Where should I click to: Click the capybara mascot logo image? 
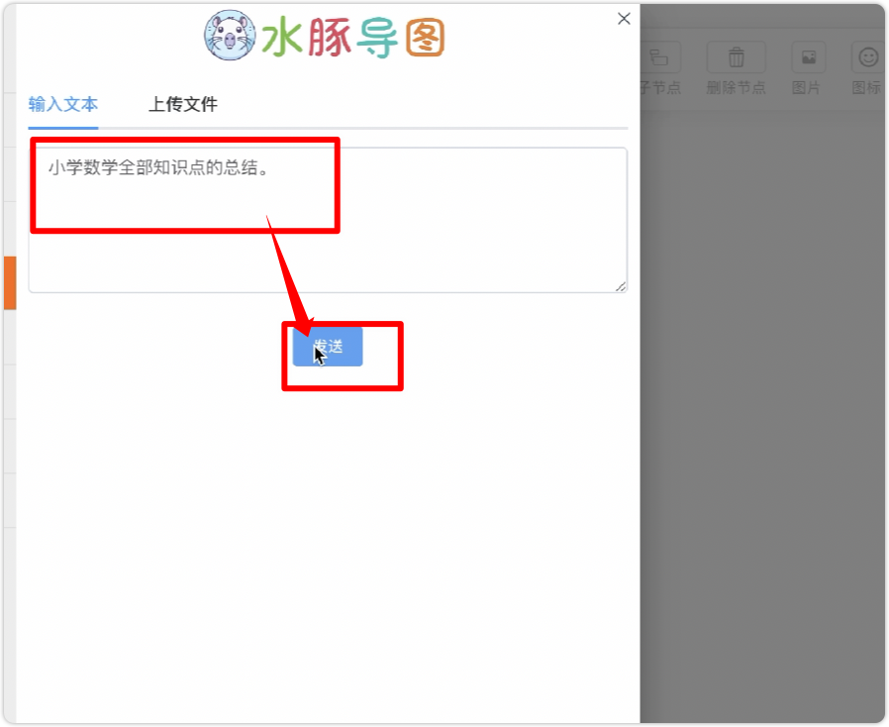click(x=230, y=35)
